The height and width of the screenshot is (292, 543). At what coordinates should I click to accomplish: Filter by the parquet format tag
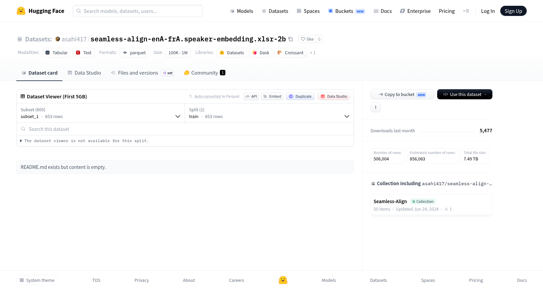click(134, 53)
